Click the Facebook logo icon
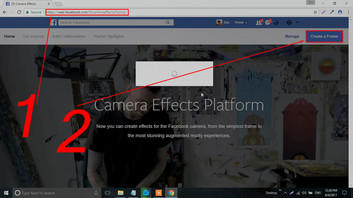 (53, 22)
